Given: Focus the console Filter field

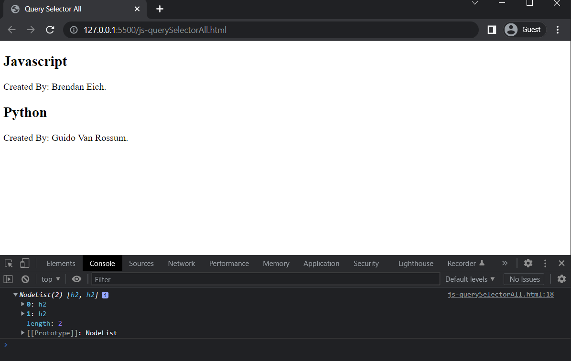Looking at the screenshot, I should tap(266, 279).
